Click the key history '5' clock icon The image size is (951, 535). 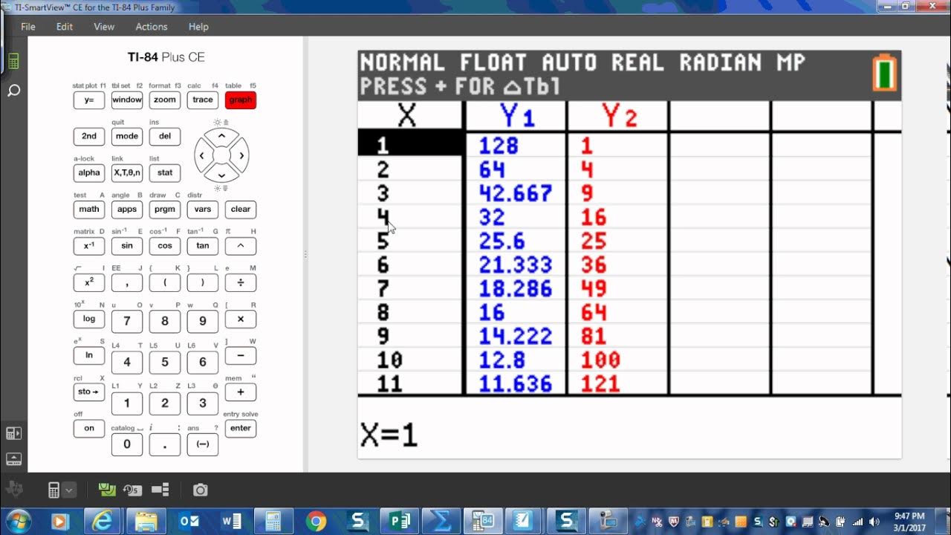click(x=132, y=490)
